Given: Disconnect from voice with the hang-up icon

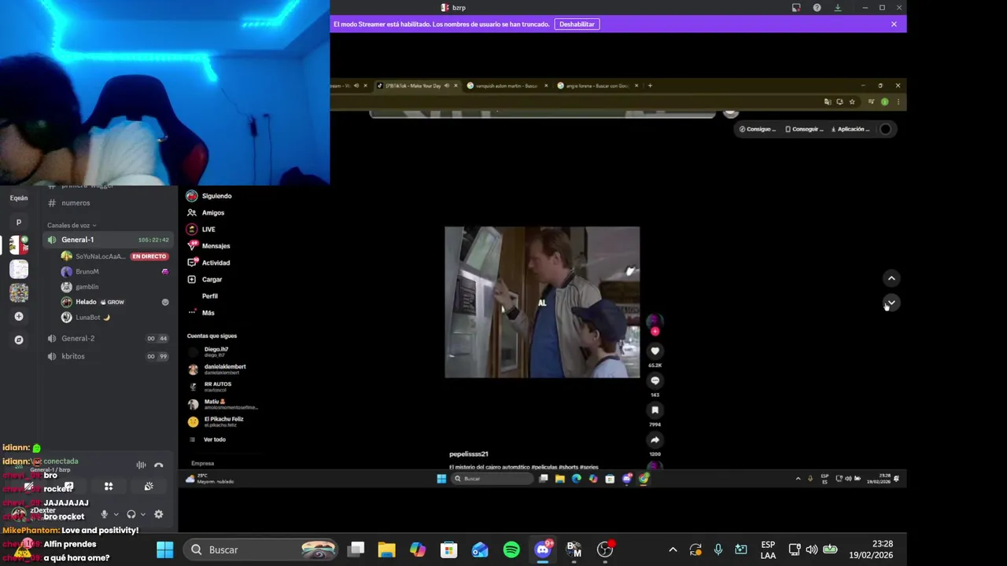Looking at the screenshot, I should coord(158,465).
